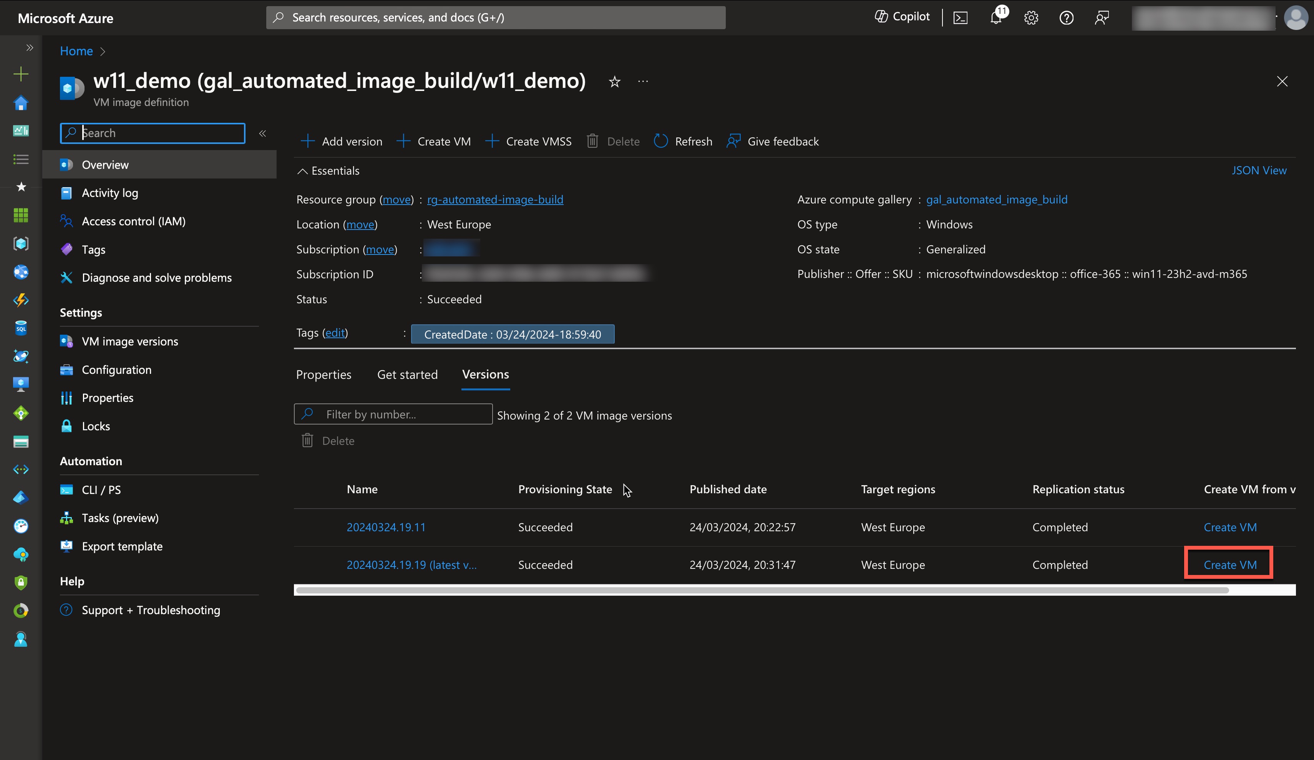The image size is (1314, 760).
Task: Create VM from version 20240324.19.11
Action: click(1230, 527)
